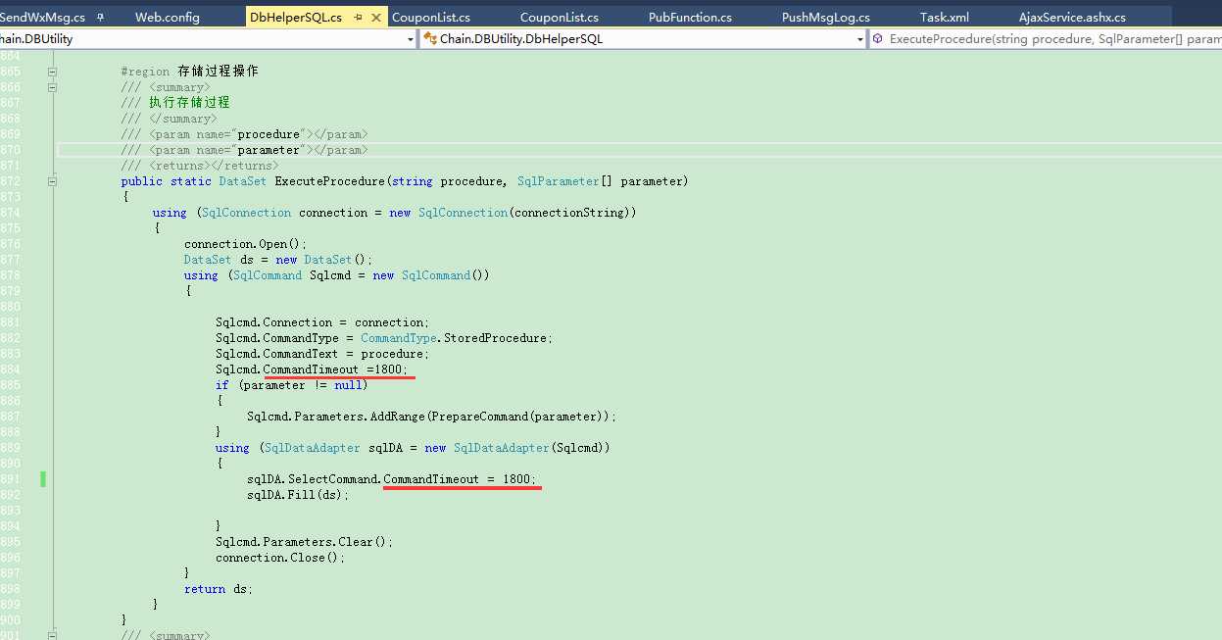Viewport: 1222px width, 640px height.
Task: Click the DataSet ds = new DataSet(); line
Action: click(x=278, y=260)
